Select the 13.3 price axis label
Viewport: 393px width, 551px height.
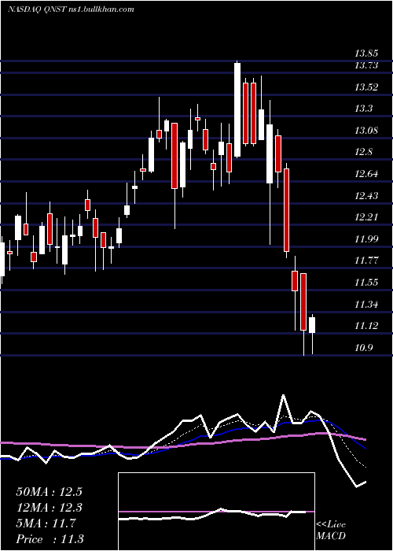pos(363,109)
